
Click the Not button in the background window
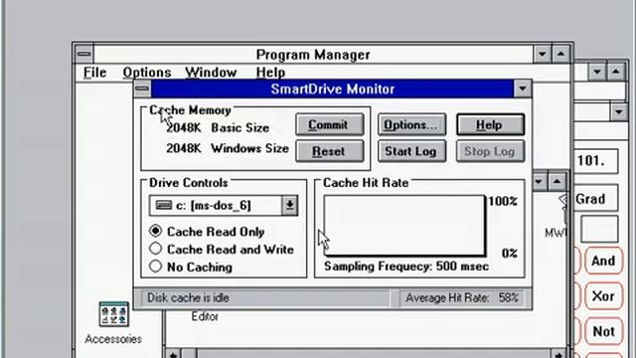point(603,331)
